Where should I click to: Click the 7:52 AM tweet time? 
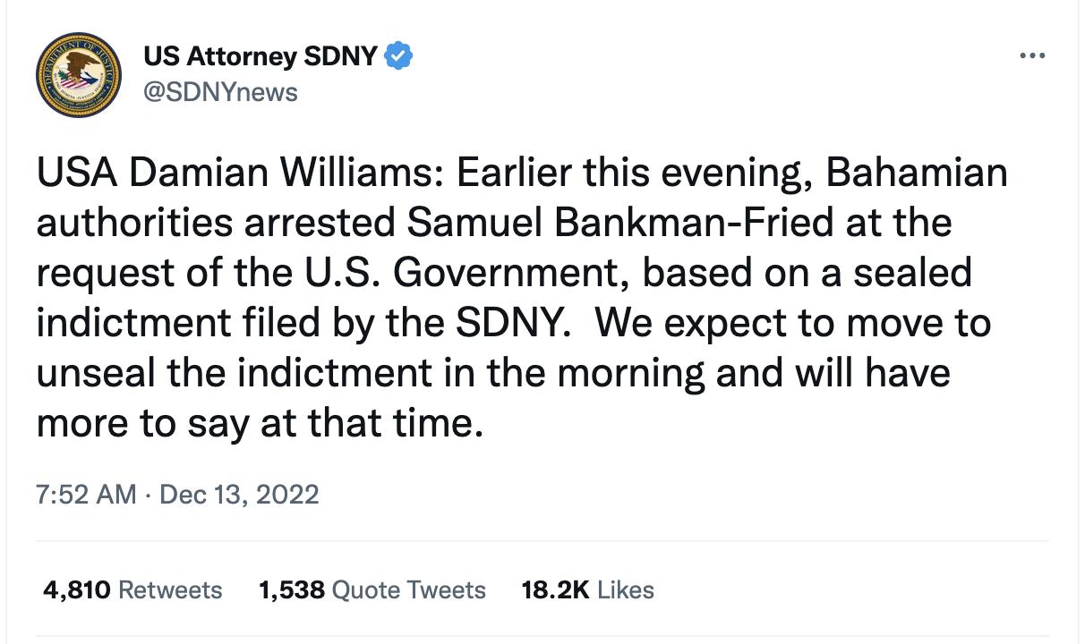(87, 494)
